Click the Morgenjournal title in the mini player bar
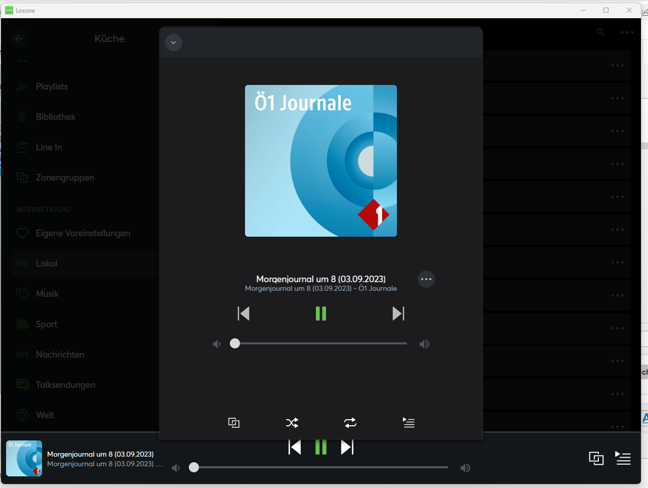This screenshot has width=648, height=488. (100, 454)
